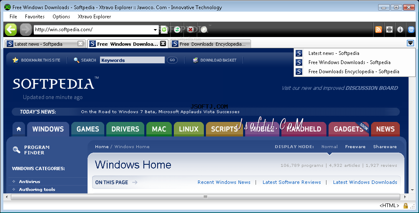Click the <HTML> status bar label
419x213 pixels.
389,206
